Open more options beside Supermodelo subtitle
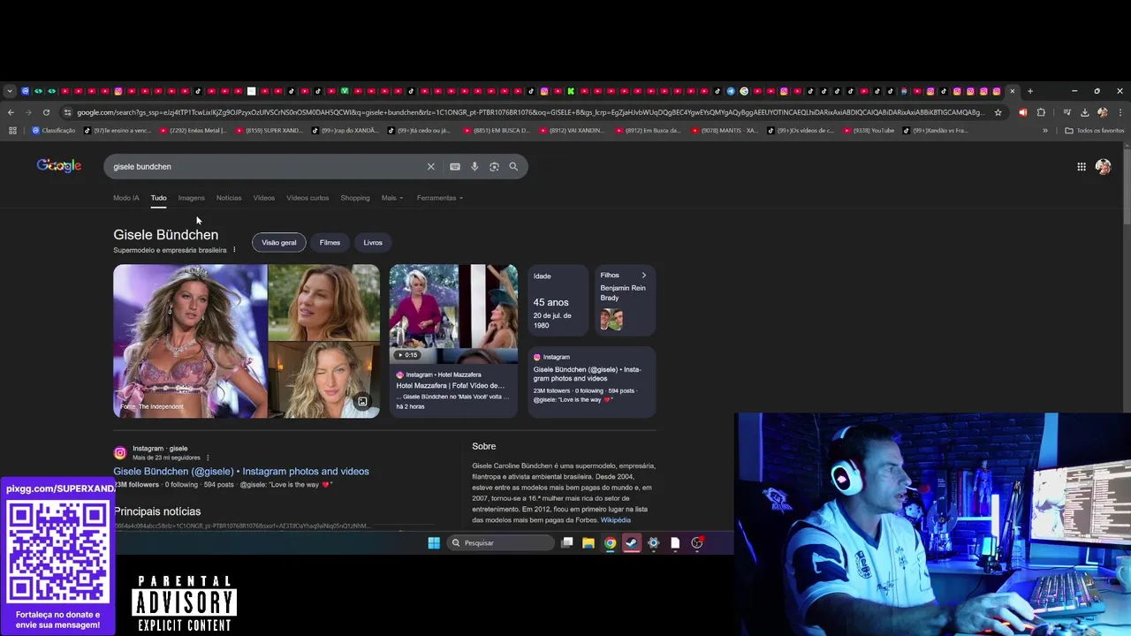Image resolution: width=1131 pixels, height=636 pixels. point(234,250)
